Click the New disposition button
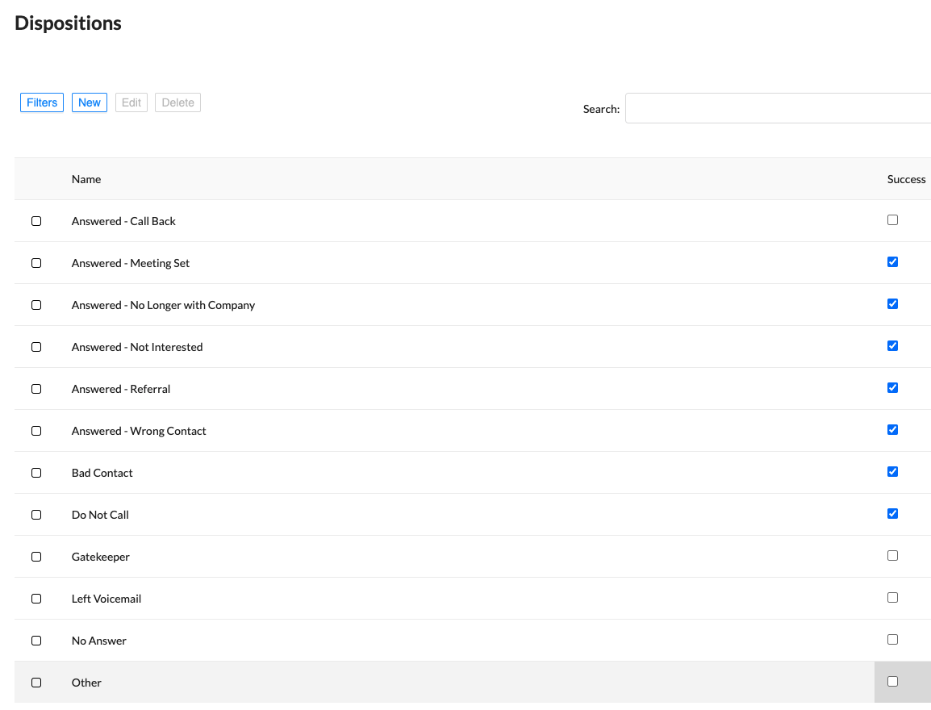Image resolution: width=931 pixels, height=710 pixels. (90, 102)
